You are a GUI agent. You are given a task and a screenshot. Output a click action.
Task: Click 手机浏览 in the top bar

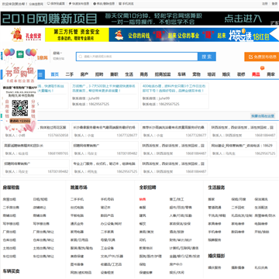pos(126,4)
